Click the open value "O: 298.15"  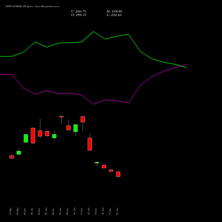coord(79,15)
